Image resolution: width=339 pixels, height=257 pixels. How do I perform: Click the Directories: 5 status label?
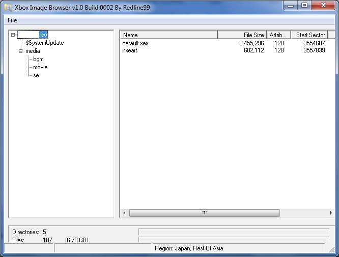(29, 232)
